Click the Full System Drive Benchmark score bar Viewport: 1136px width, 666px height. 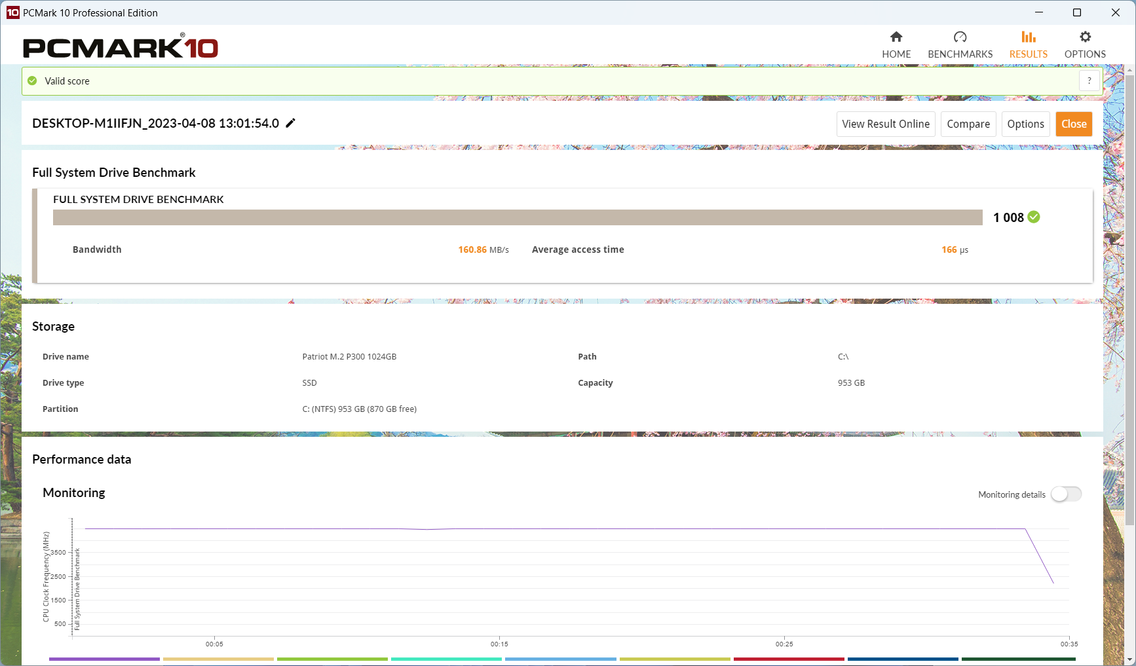pos(518,217)
